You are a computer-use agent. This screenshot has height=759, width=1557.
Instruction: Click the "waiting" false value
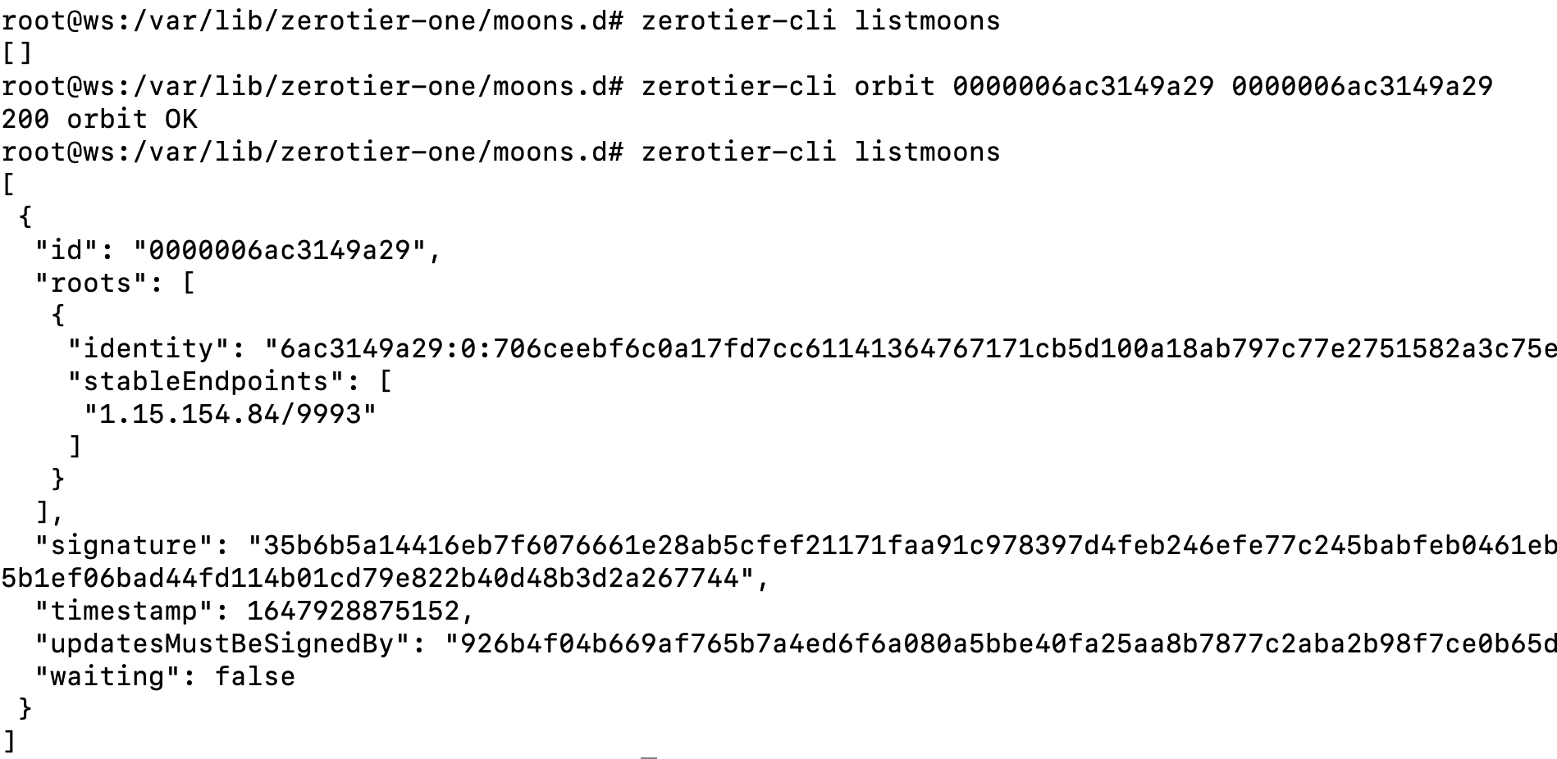pos(255,676)
